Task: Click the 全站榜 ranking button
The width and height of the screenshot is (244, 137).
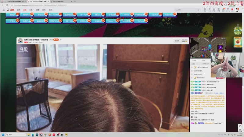Action: pos(177,41)
